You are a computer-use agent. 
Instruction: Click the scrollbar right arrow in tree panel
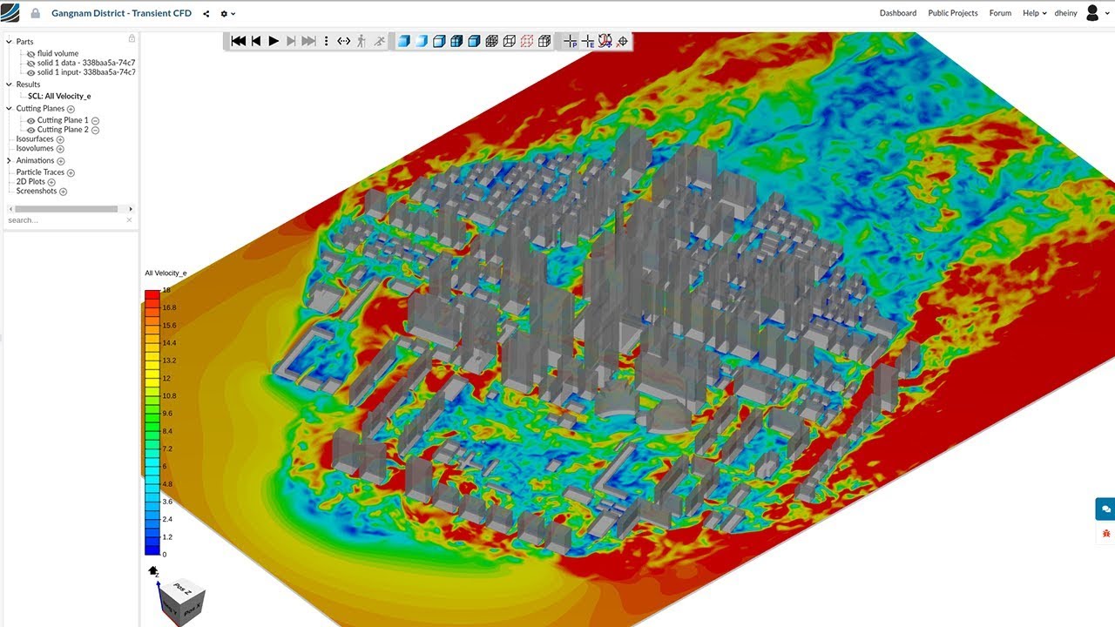coord(132,209)
